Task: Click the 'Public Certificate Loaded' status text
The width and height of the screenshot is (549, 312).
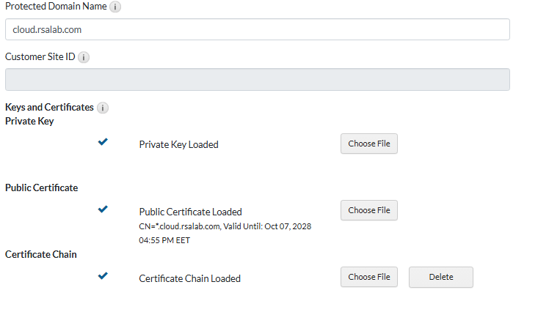Action: pos(190,212)
